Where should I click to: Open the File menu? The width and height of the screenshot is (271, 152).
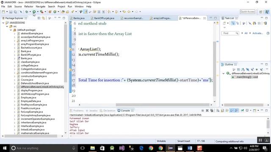pos(3,7)
